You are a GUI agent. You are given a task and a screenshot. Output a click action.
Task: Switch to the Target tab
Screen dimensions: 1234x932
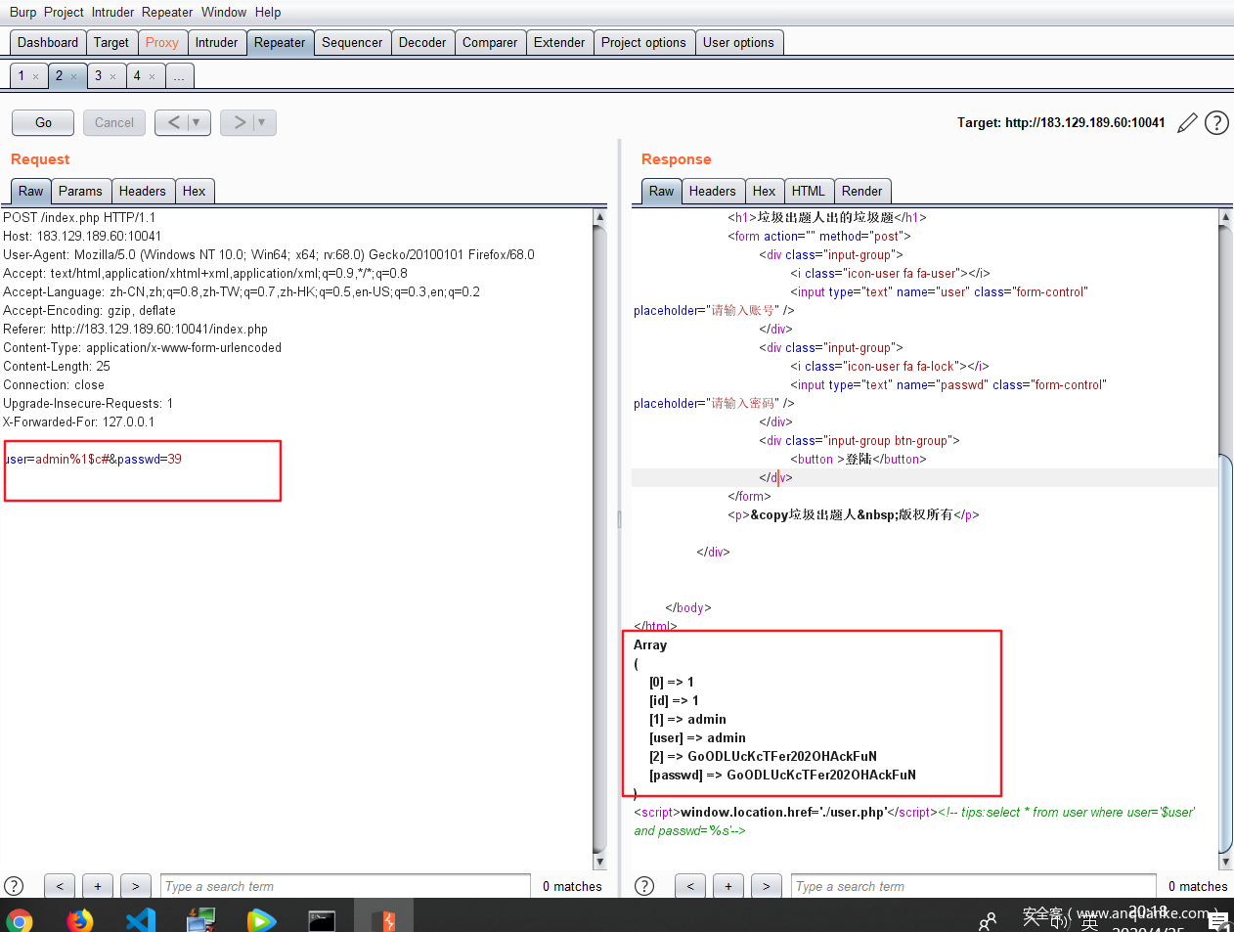(x=111, y=42)
